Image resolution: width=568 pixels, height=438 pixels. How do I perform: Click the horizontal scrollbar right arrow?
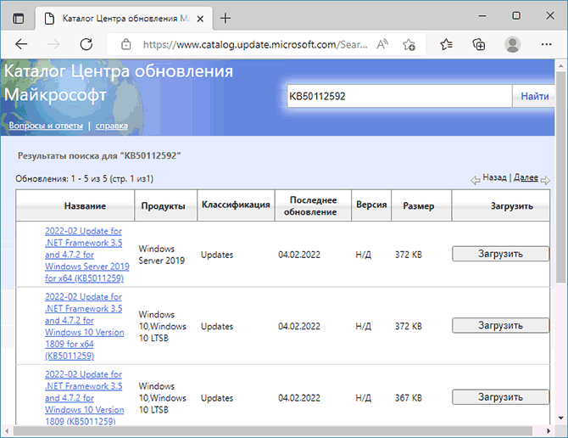(x=549, y=431)
